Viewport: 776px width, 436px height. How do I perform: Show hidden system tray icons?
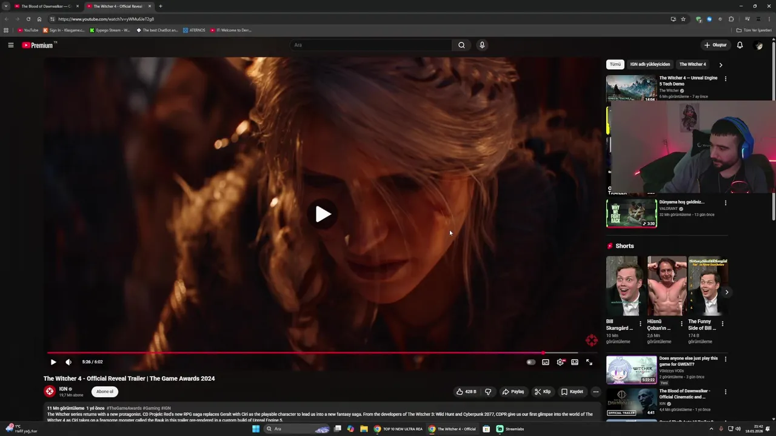712,429
